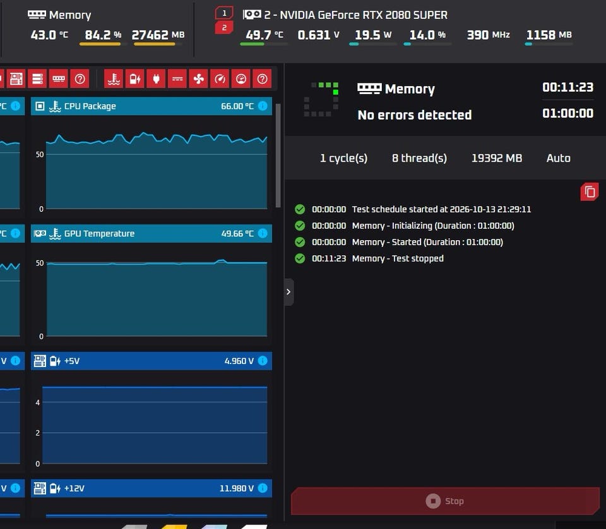606x529 pixels.
Task: Toggle the storage drives sensor filter icon
Action: click(x=37, y=80)
